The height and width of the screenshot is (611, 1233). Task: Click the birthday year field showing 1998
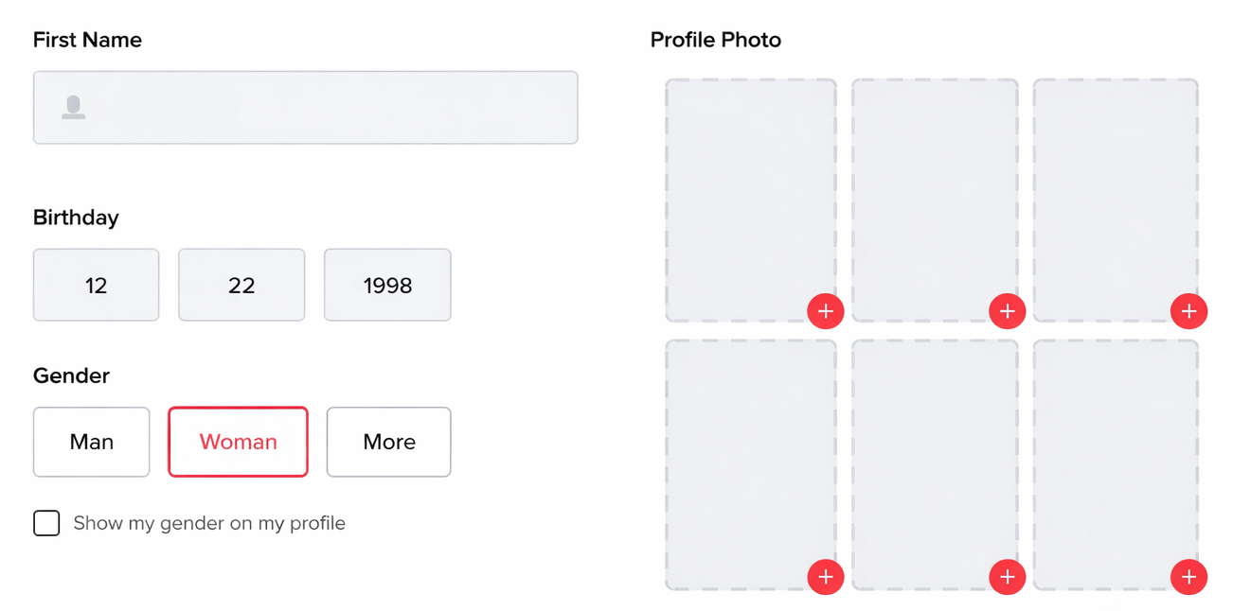tap(387, 286)
